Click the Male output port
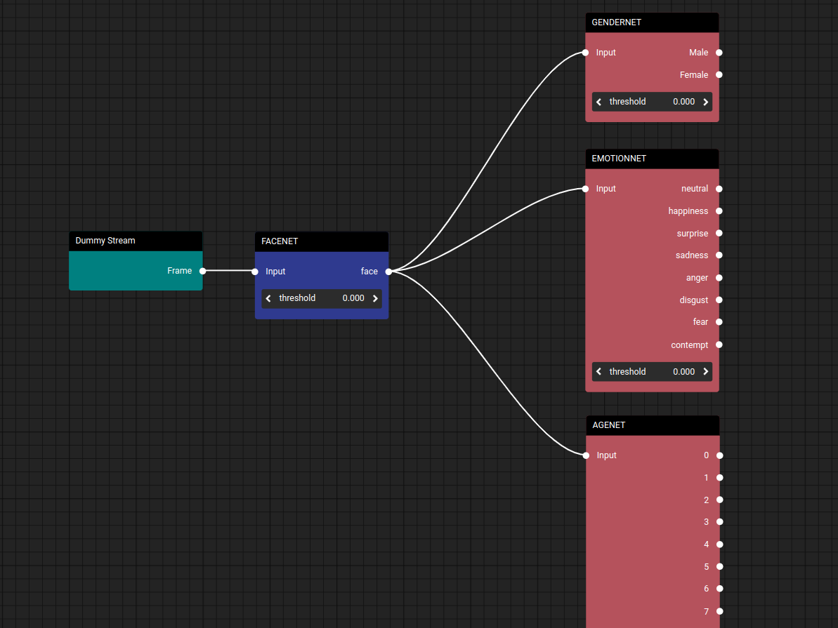The image size is (838, 628). [719, 53]
